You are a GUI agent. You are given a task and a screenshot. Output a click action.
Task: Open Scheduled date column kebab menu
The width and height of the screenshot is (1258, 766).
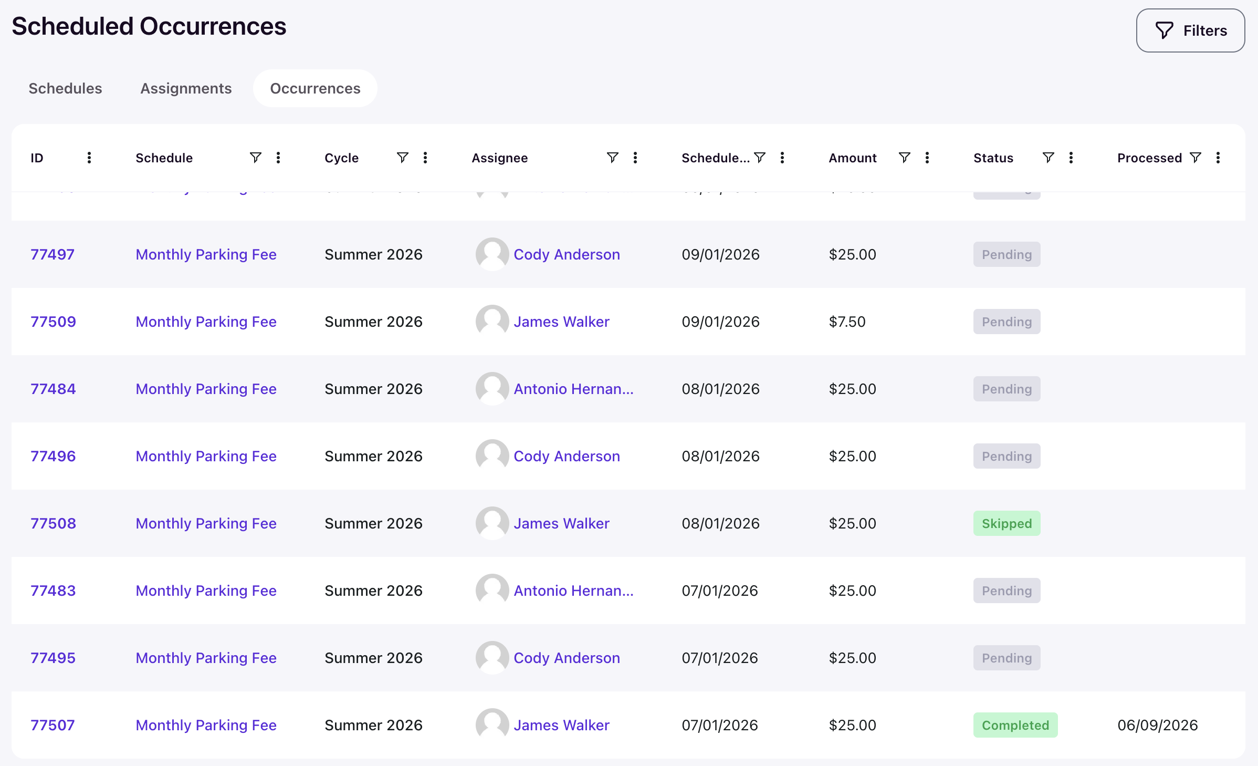click(x=782, y=158)
